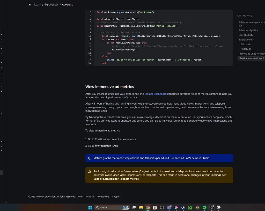
Task: Click the 'if not result.AreAdsAllowed then' code line
Action: point(127,43)
